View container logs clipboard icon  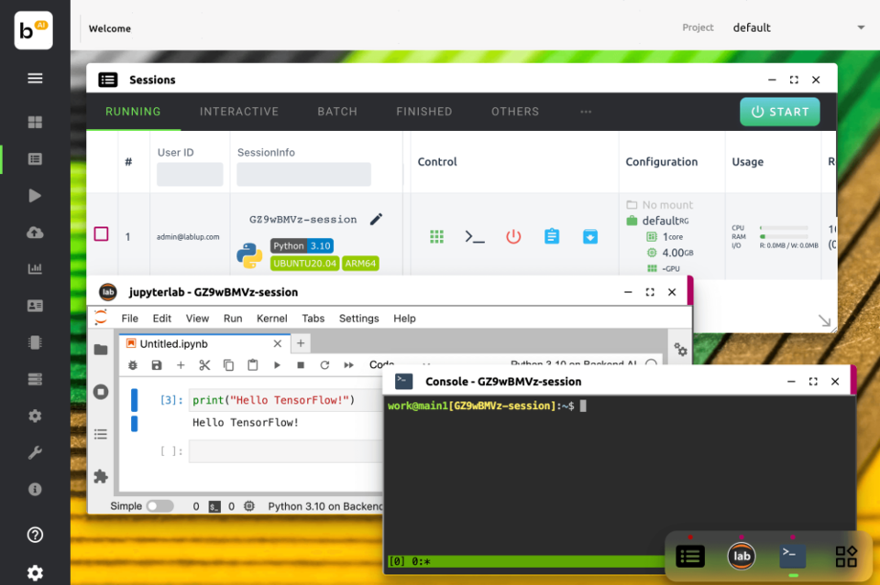(x=551, y=236)
